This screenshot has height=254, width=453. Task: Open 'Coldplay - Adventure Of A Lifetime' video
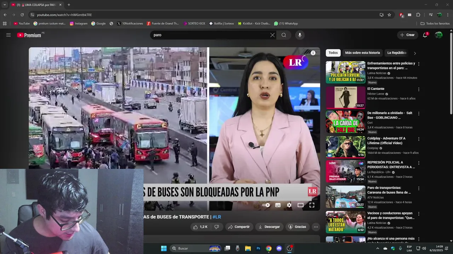(x=345, y=147)
